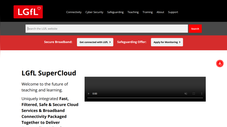Open the Training menu

click(148, 12)
